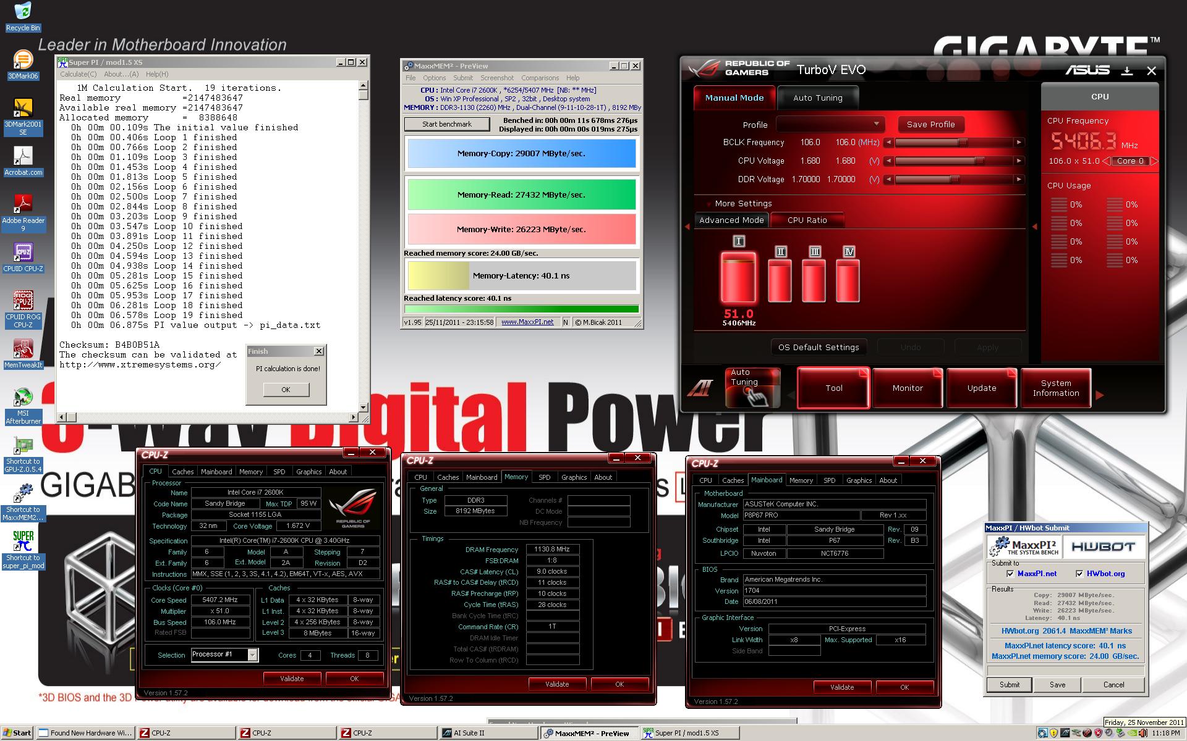This screenshot has width=1187, height=741.
Task: Click Submit in HWbot Submit dialog
Action: pos(1009,685)
